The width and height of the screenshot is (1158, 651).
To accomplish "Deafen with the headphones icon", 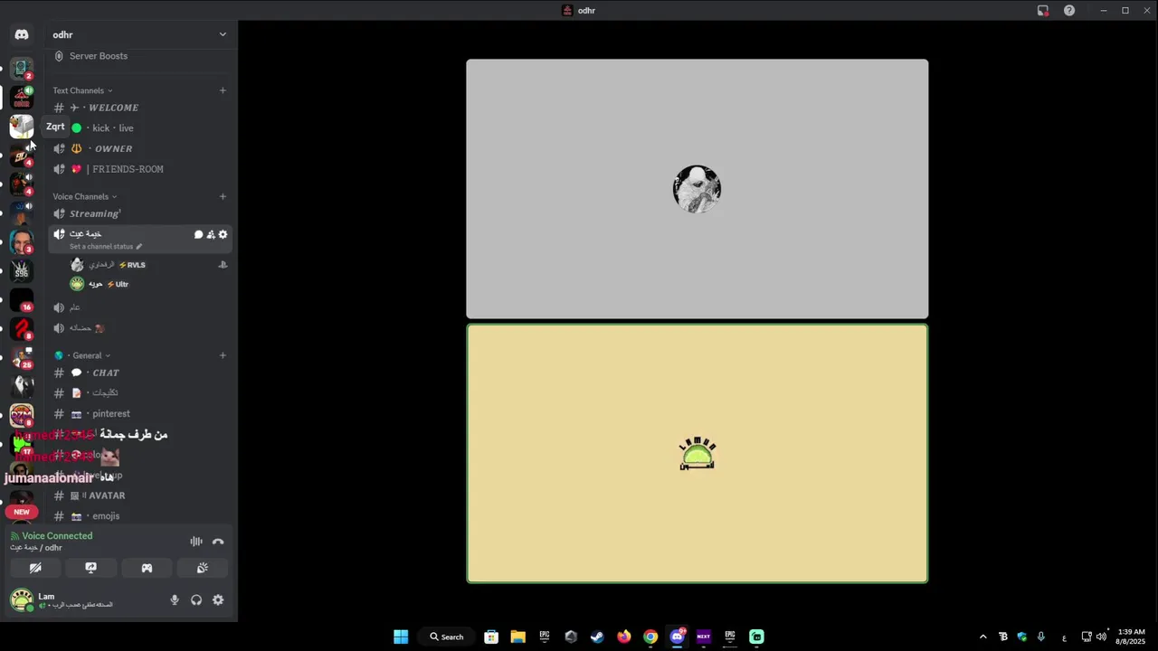I will pyautogui.click(x=196, y=599).
